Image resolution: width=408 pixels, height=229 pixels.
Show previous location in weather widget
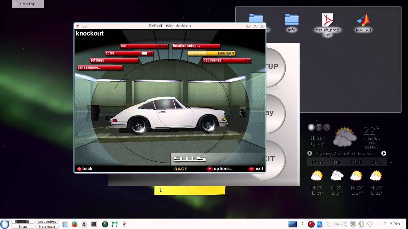tap(310, 153)
